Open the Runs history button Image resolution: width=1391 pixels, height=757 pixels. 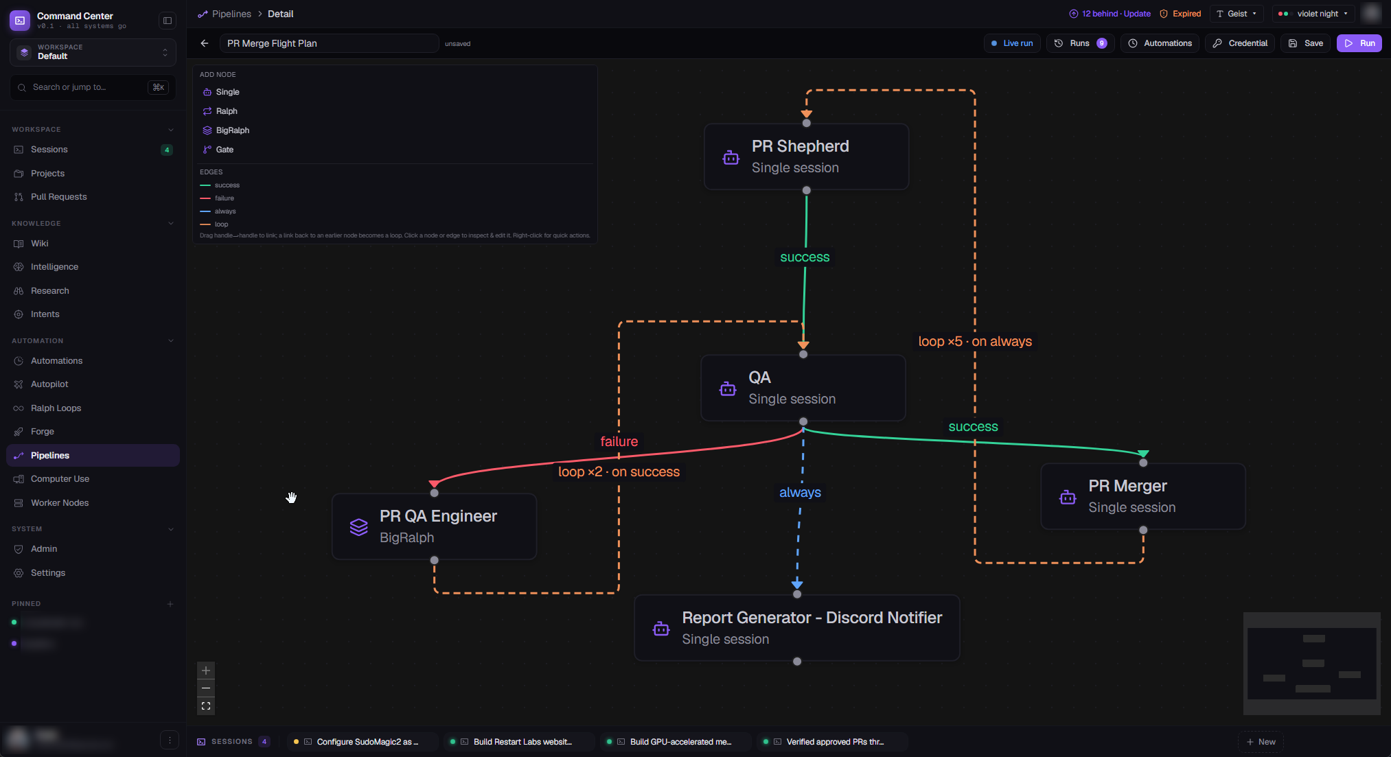[x=1081, y=43]
